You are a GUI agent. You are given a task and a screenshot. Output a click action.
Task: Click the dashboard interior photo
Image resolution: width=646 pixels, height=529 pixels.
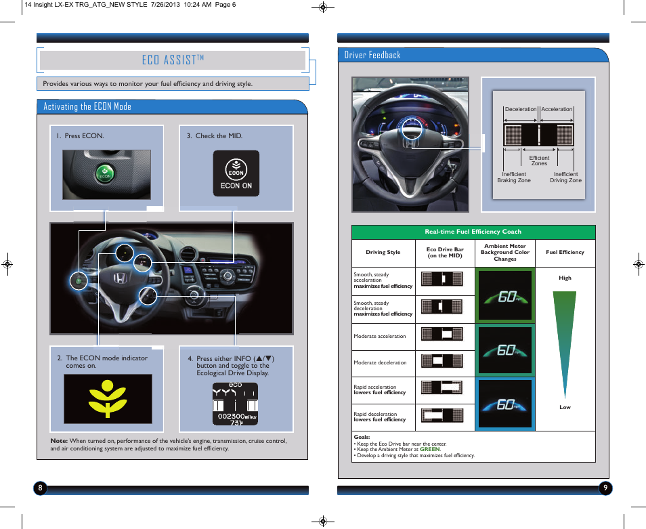pos(171,278)
